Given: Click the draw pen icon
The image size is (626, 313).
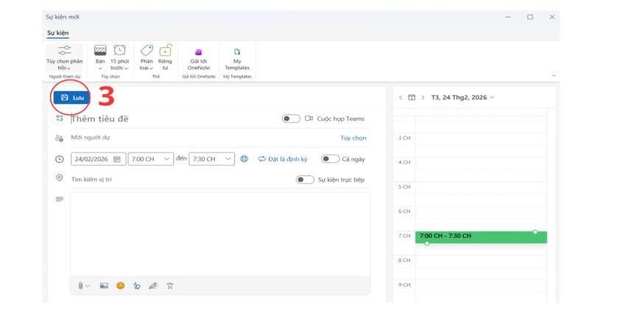Looking at the screenshot, I should click(x=152, y=286).
